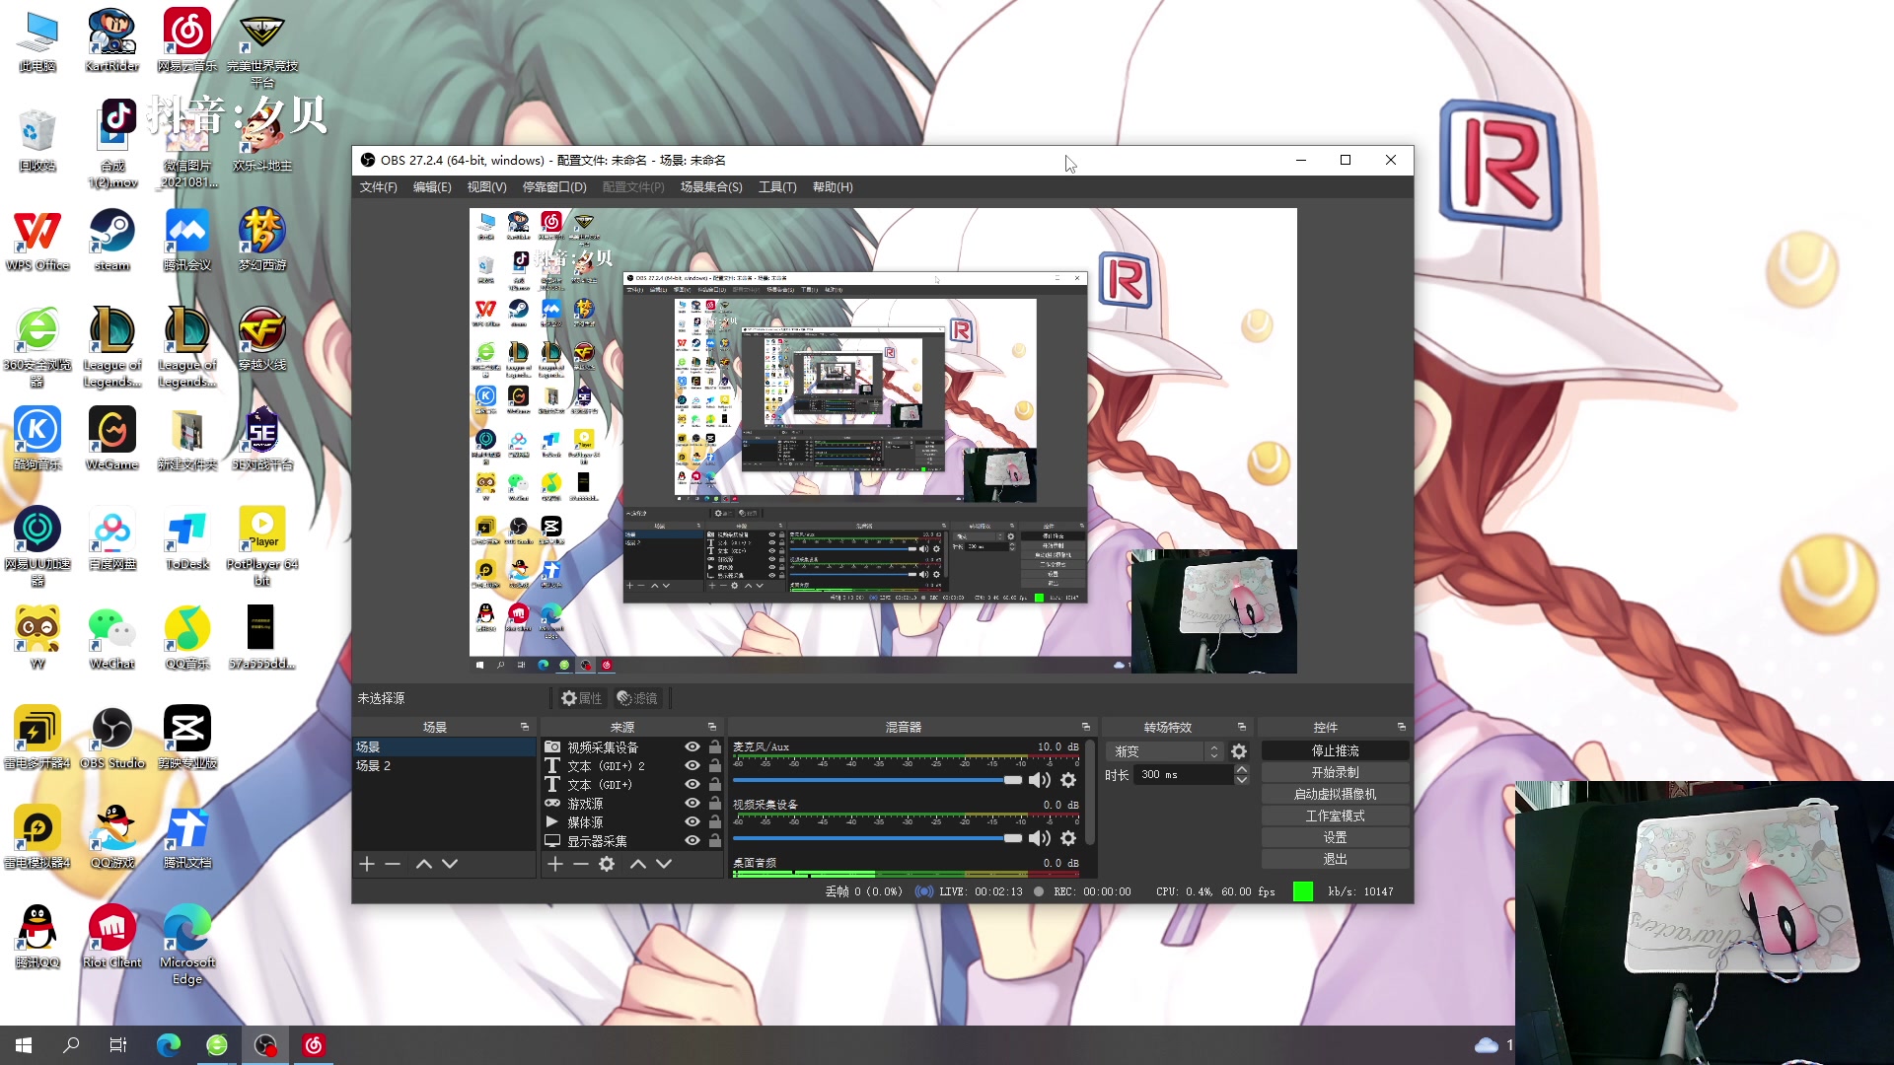Open the 渐变 transition dropdown
The image size is (1894, 1065).
(1165, 751)
